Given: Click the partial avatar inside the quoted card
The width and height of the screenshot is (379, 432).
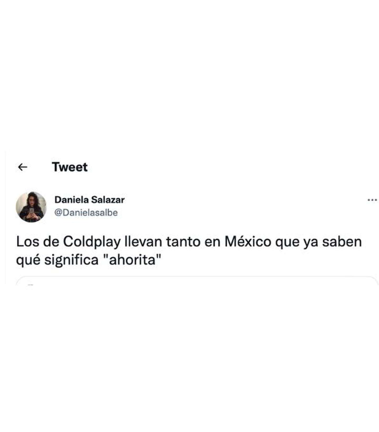Looking at the screenshot, I should pyautogui.click(x=31, y=284).
